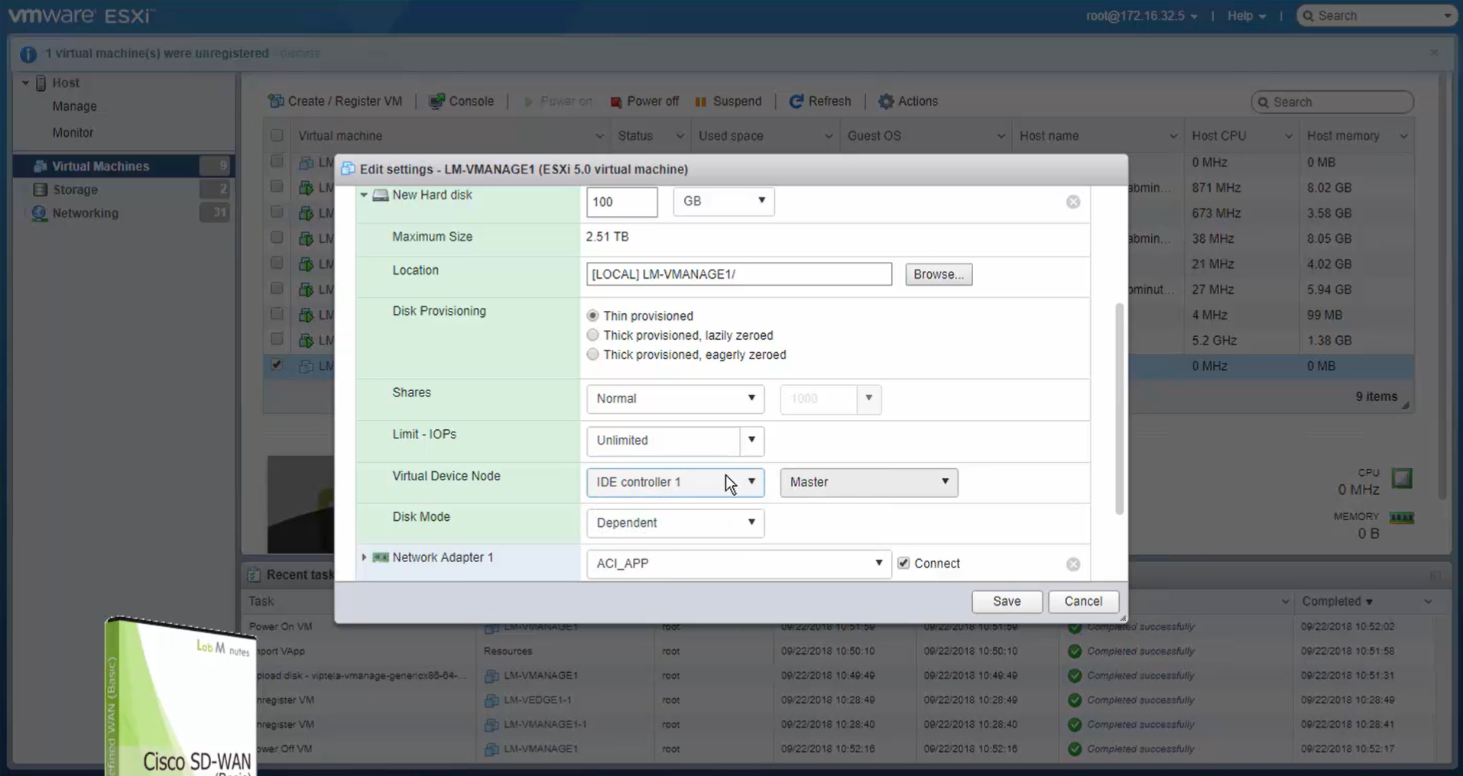Collapse the New Hard disk section
Screen dimensions: 1463x776
(x=364, y=196)
